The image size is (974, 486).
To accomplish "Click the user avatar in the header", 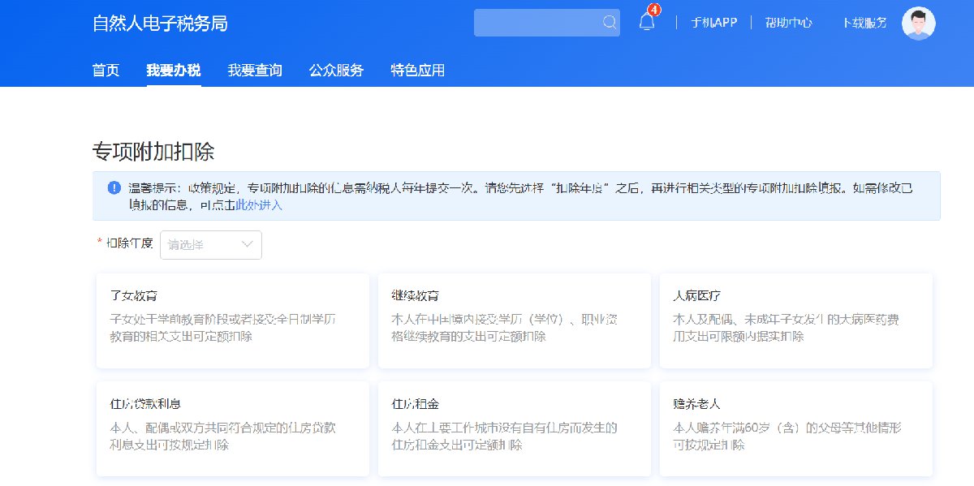I will tap(918, 23).
